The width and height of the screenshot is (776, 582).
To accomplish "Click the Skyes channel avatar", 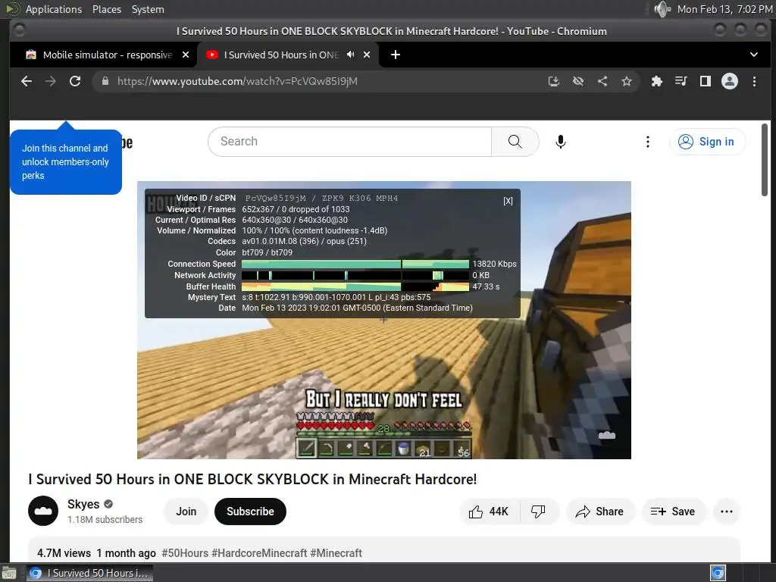I will pos(43,511).
